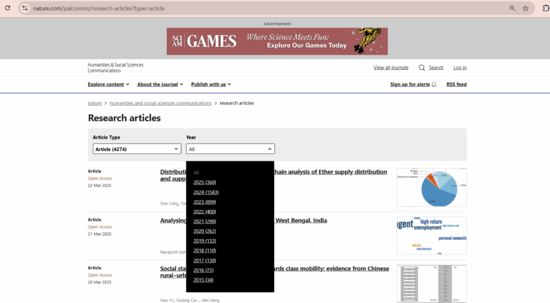Select 2024 (1583) from year list
The image size is (550, 303).
(x=206, y=192)
